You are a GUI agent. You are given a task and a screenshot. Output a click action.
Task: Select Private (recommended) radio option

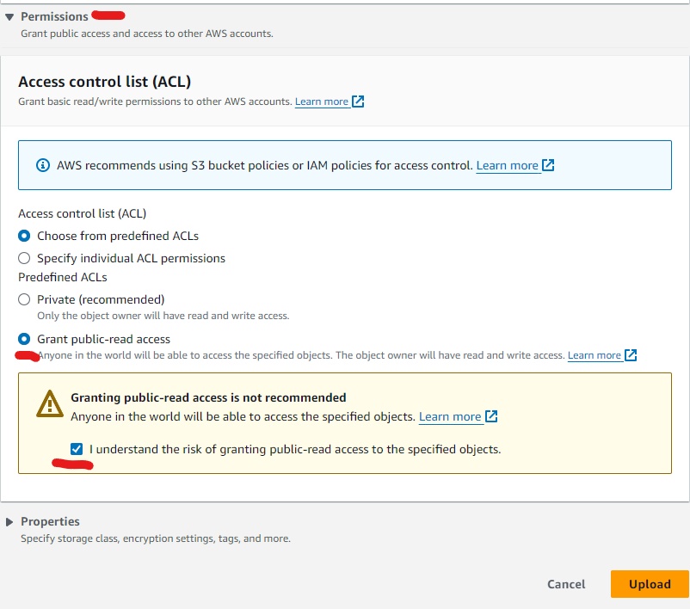(x=24, y=299)
